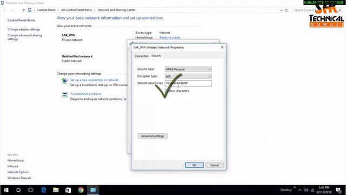Open the volume control in system tray
The image size is (346, 195).
[x=306, y=190]
